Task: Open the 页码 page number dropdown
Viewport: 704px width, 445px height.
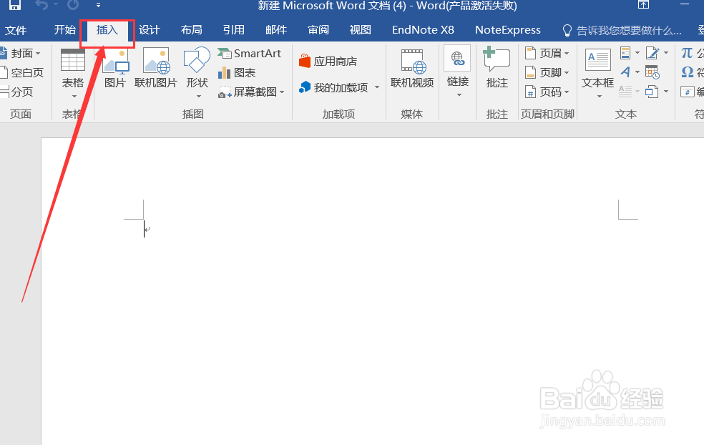Action: (547, 92)
